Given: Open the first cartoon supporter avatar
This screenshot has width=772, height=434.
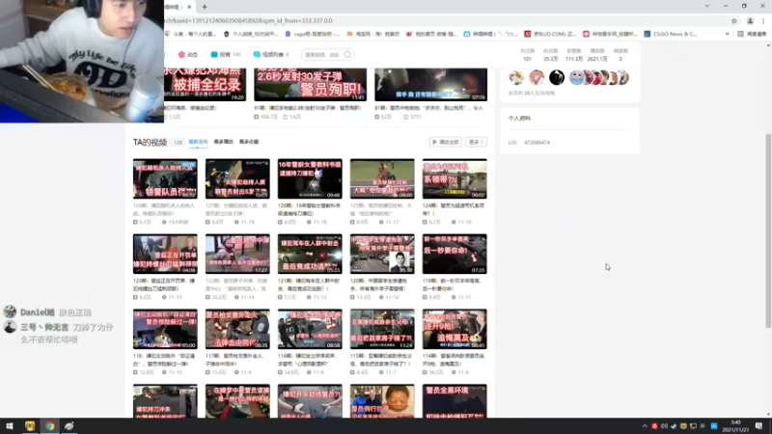Looking at the screenshot, I should point(516,77).
